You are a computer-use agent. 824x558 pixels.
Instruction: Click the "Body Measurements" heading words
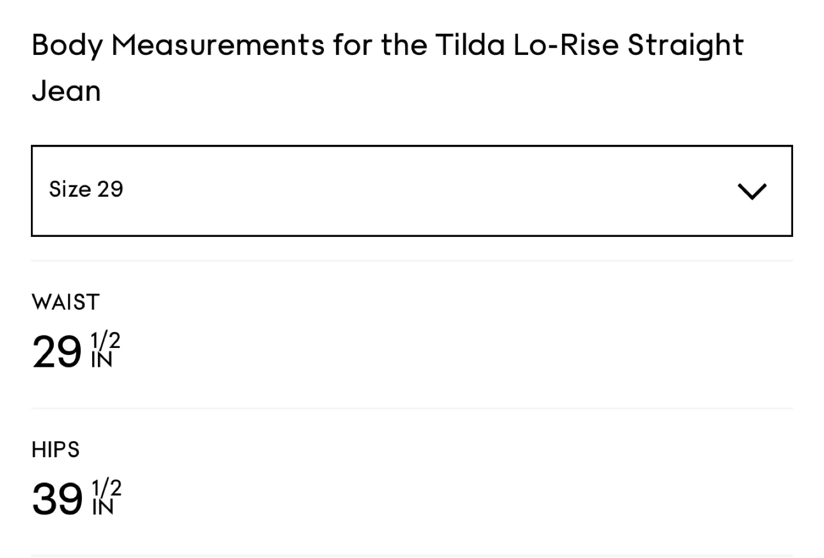178,45
